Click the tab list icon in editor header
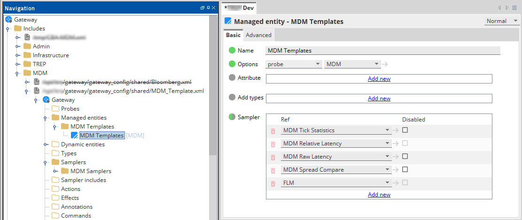This screenshot has width=522, height=220. tap(515, 8)
